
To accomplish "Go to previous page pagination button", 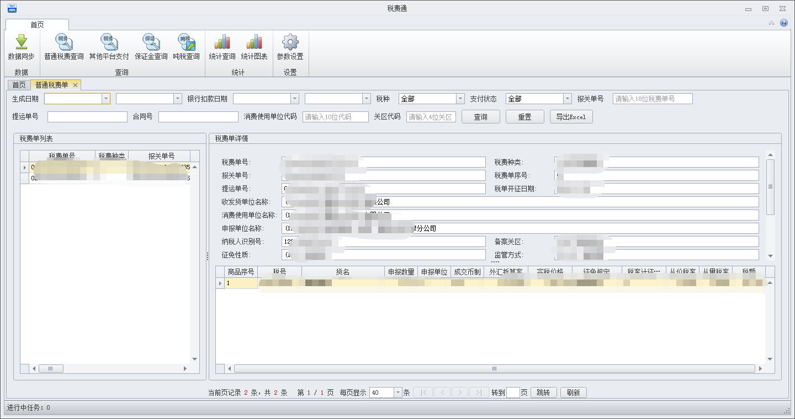I will 442,393.
